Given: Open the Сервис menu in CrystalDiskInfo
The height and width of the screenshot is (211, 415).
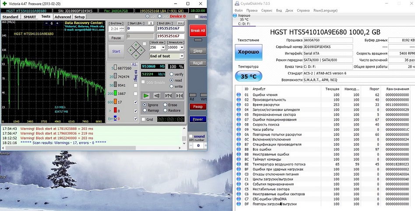Looking at the screenshot, I should pos(267,10).
